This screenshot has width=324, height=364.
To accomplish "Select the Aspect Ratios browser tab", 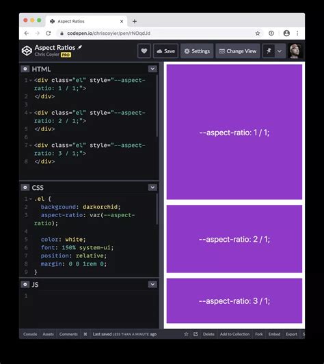I will [x=86, y=21].
